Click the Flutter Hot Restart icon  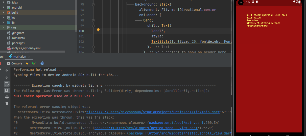[x=34, y=63]
